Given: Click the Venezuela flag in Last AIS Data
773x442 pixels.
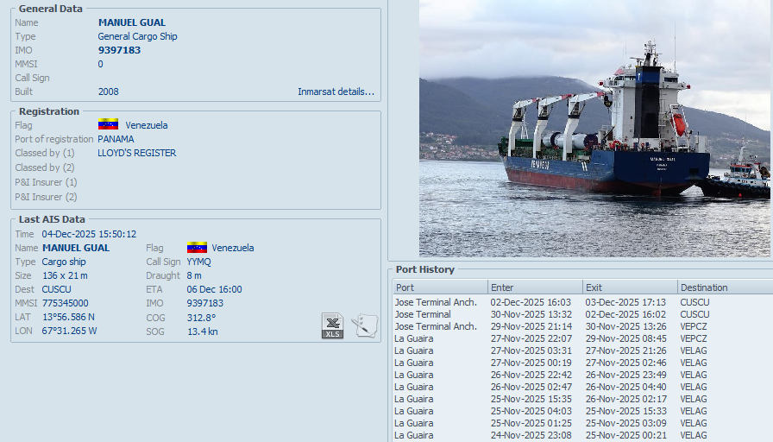Looking at the screenshot, I should click(197, 247).
